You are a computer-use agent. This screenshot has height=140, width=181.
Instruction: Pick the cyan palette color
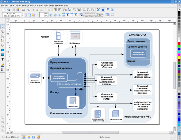click(179, 52)
